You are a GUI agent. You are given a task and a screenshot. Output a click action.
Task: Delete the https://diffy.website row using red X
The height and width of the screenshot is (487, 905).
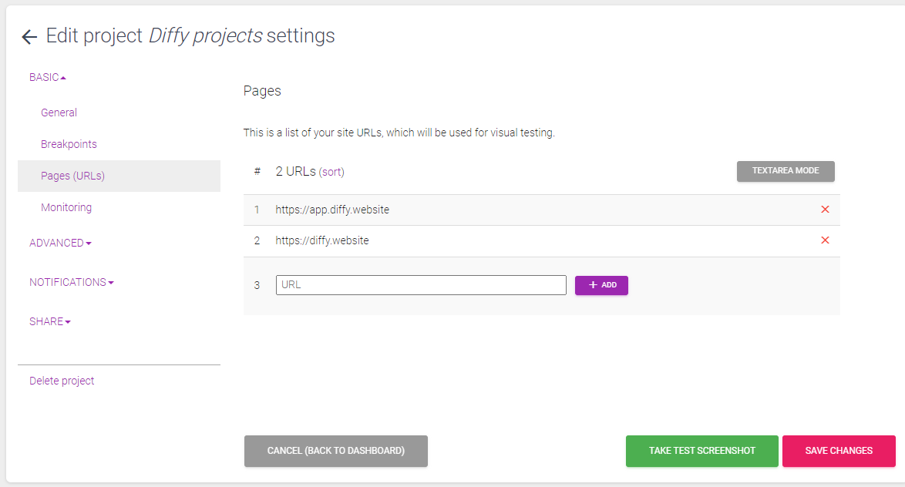[x=825, y=240]
